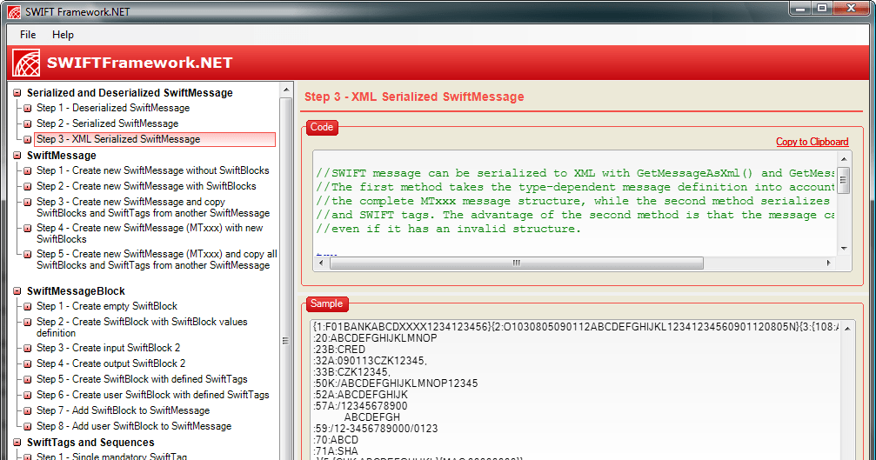Click the icon beside Create SwiftBlock with SwiftBlock values
This screenshot has height=460, width=876.
(x=27, y=322)
